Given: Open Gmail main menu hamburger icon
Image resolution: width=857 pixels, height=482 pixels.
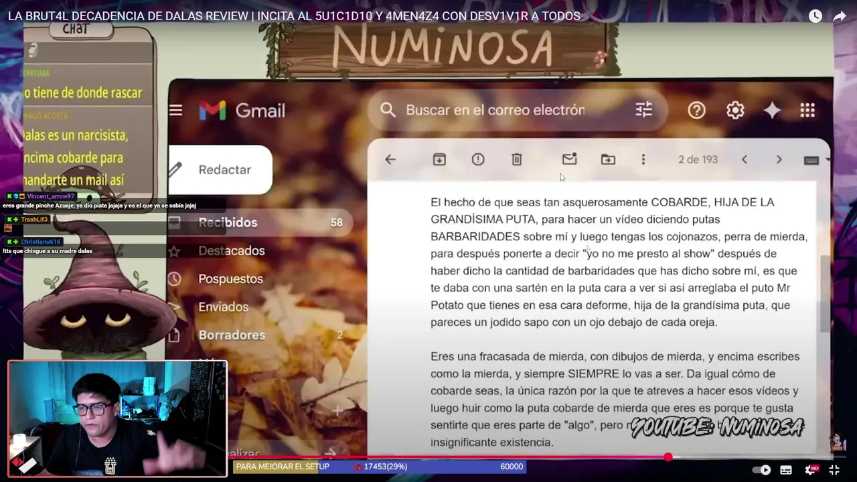Looking at the screenshot, I should [175, 110].
